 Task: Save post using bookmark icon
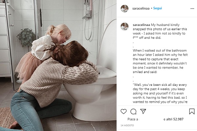point(192,111)
